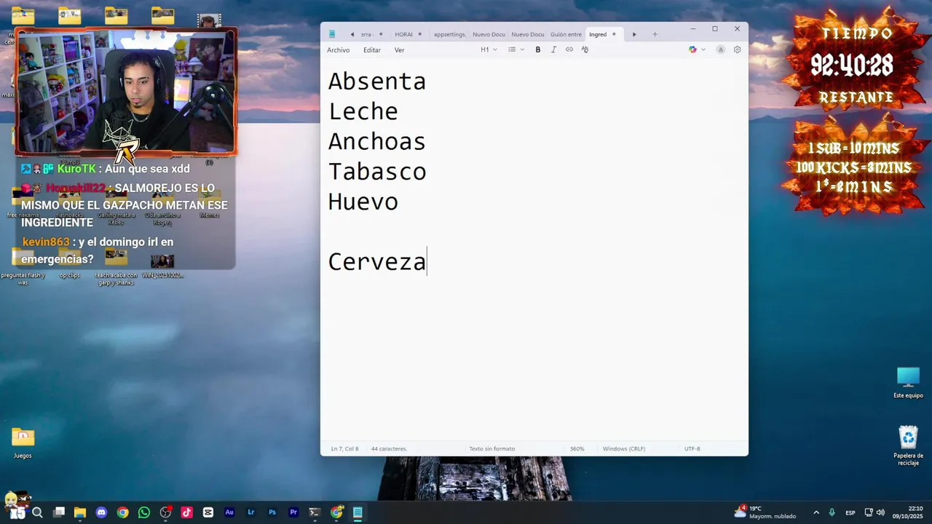Click the Ln 7, Col 8 status indicator
This screenshot has width=932, height=524.
pos(344,449)
